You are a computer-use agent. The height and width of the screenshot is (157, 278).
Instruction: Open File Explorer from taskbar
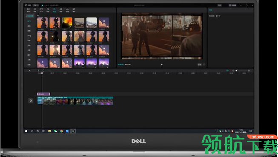coord(49,131)
